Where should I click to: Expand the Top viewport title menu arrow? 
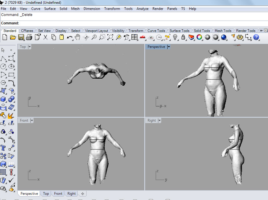30,47
